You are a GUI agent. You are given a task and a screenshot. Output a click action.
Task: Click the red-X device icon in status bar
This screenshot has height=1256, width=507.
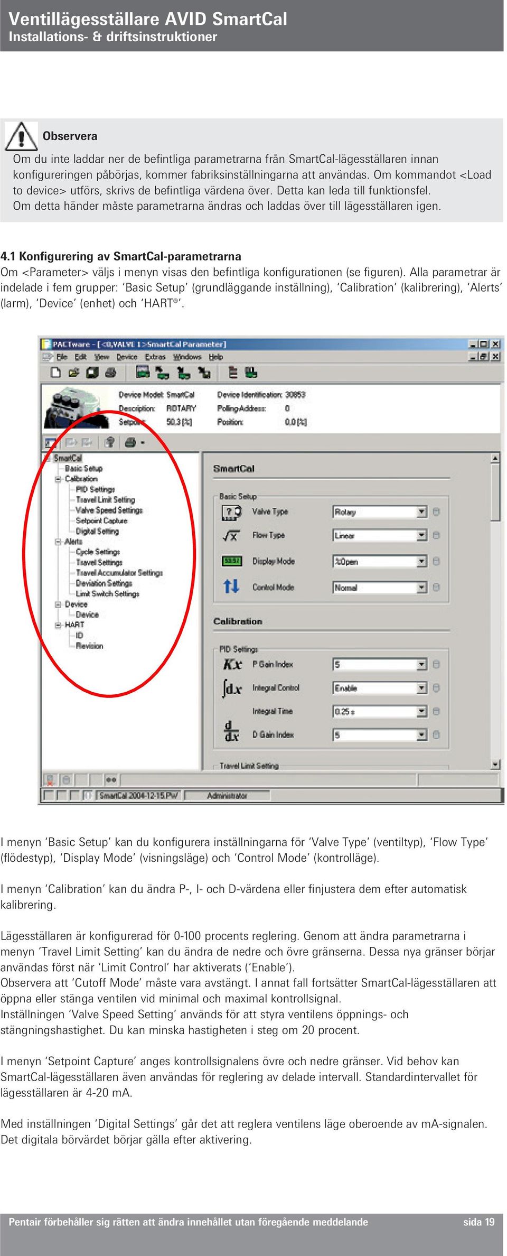click(50, 779)
